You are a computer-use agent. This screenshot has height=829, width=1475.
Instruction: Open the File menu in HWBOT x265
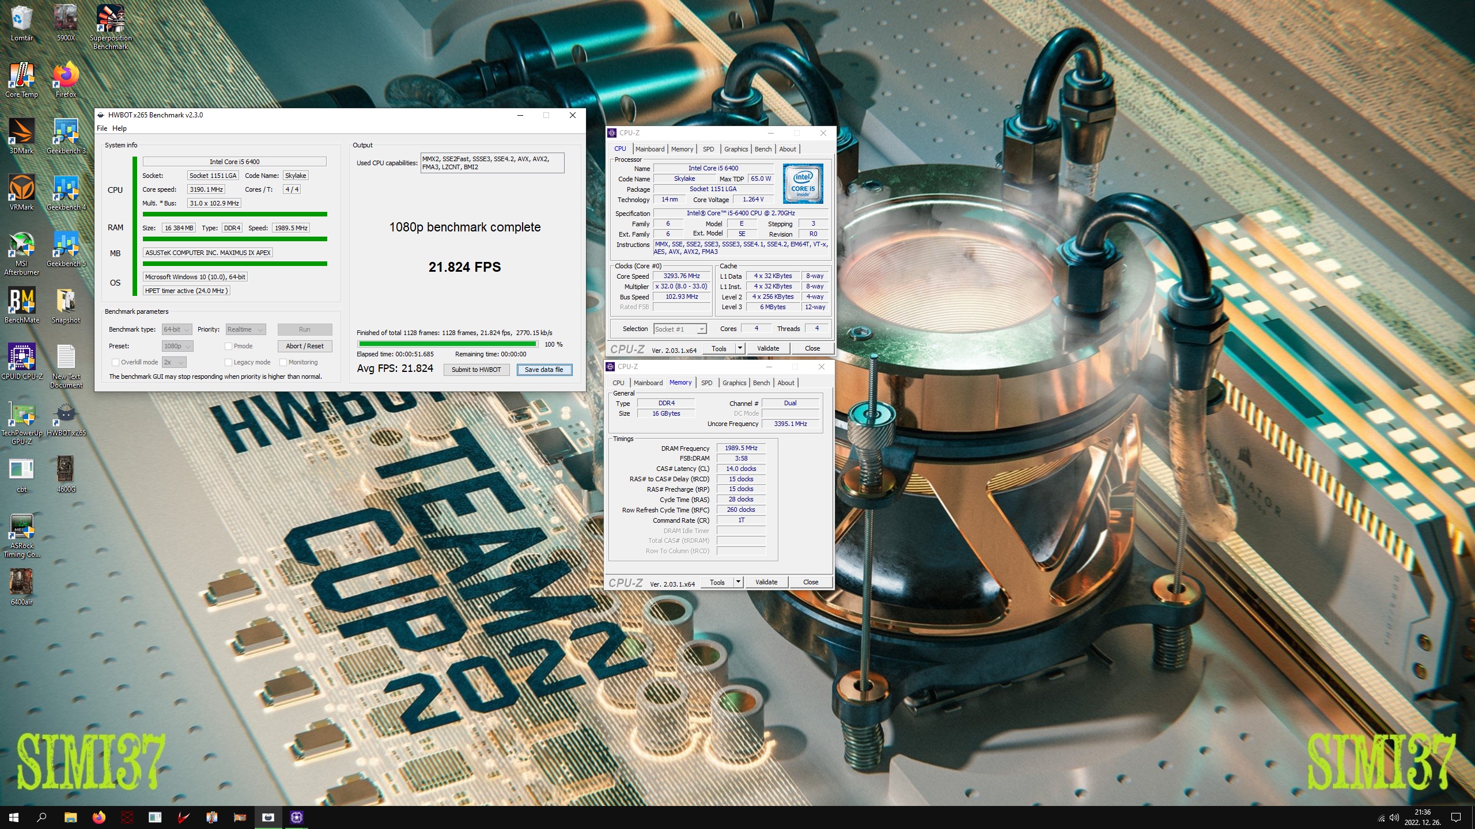[x=102, y=128]
